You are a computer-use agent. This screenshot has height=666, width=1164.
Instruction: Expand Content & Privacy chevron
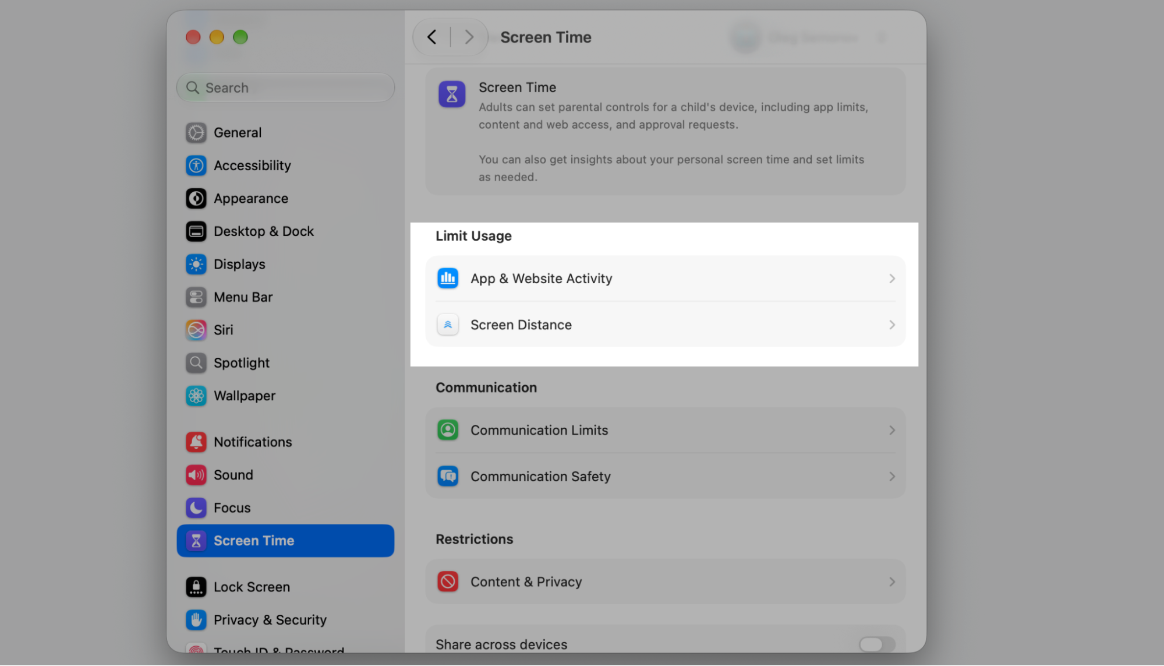(891, 582)
